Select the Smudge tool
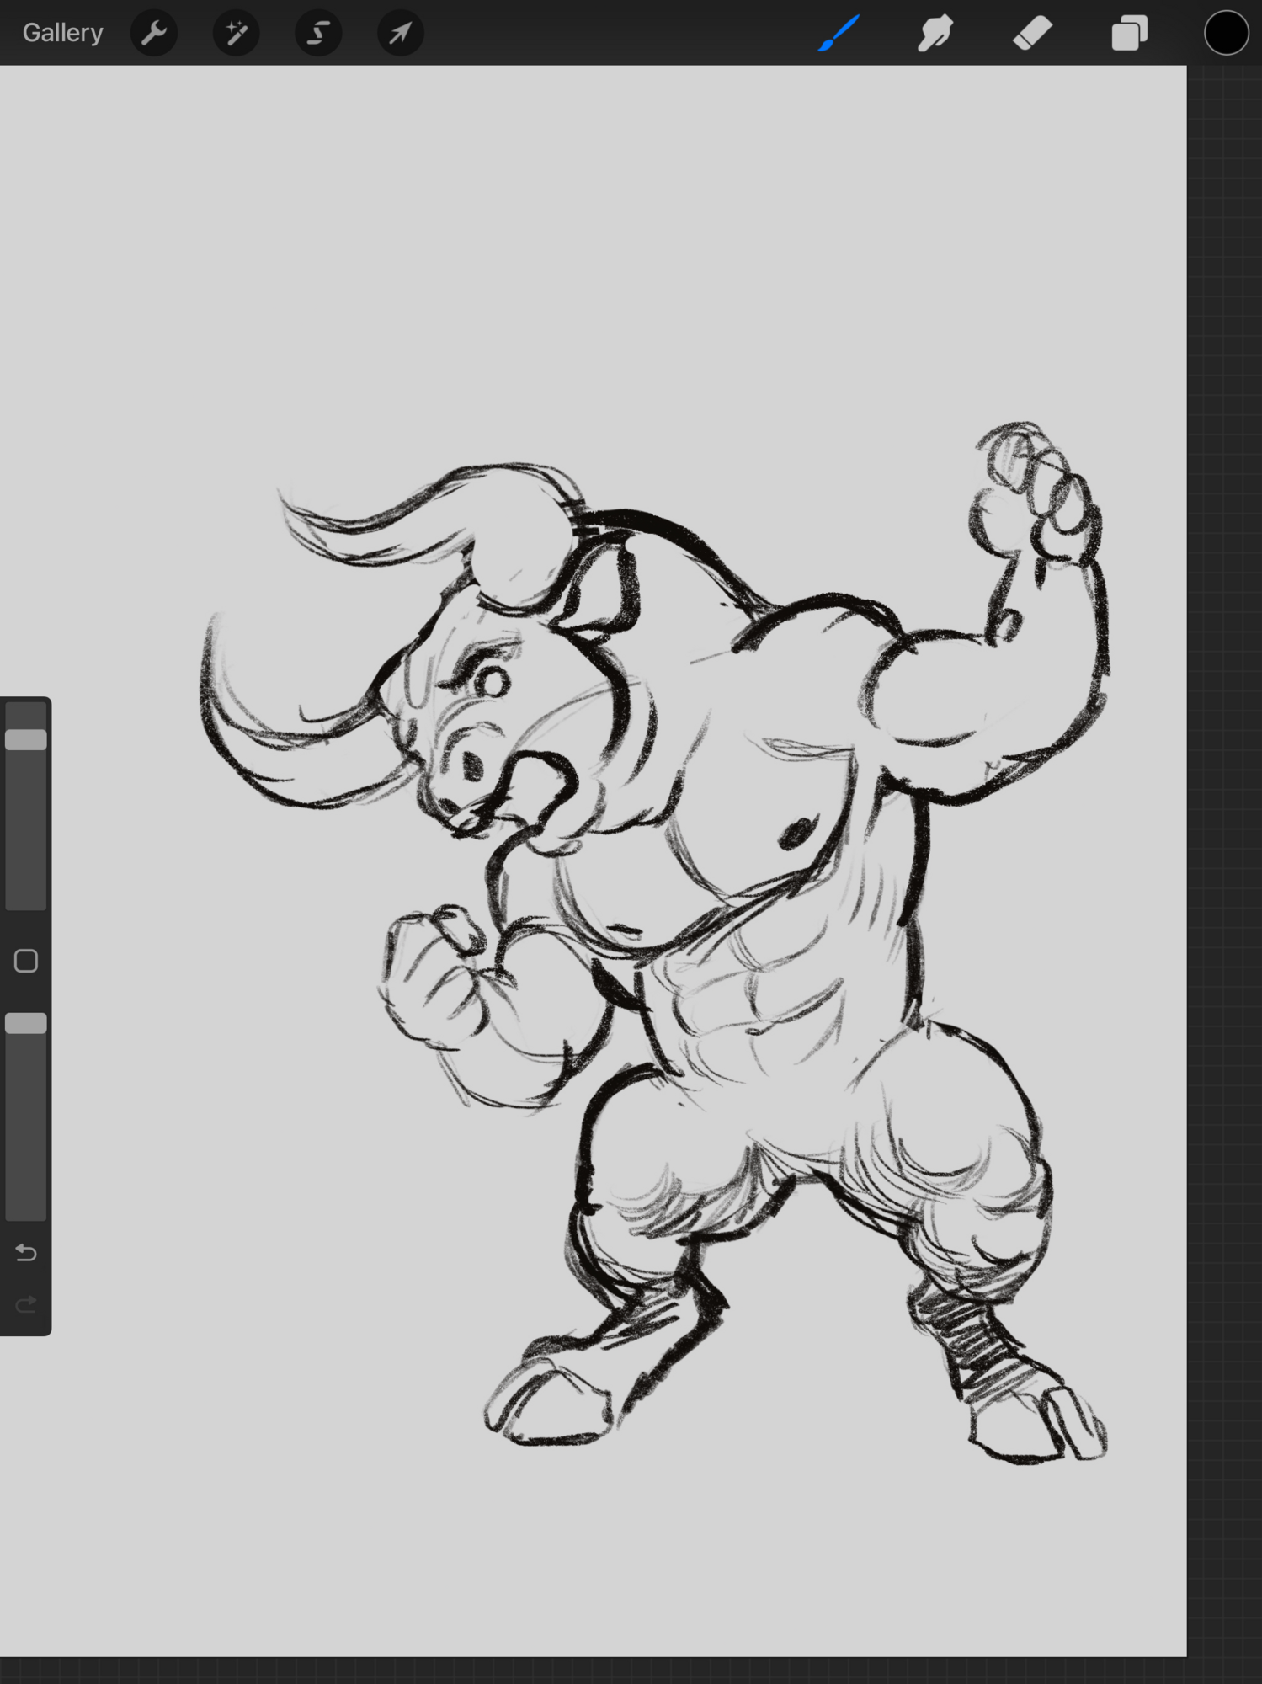 (x=935, y=33)
